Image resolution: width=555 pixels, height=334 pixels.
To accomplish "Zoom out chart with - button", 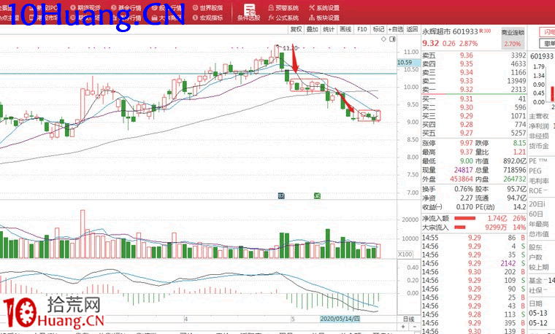I will tap(415, 327).
